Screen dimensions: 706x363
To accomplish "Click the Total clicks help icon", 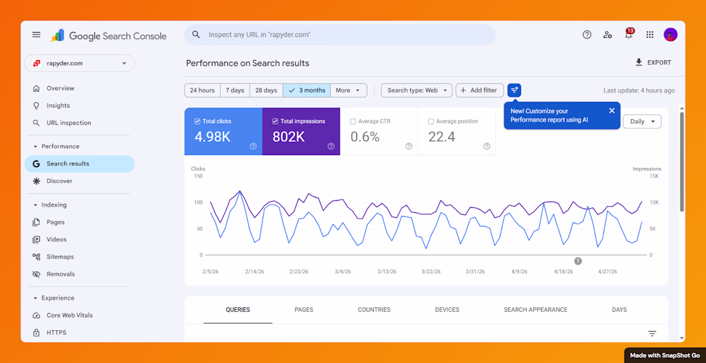I will pyautogui.click(x=253, y=146).
